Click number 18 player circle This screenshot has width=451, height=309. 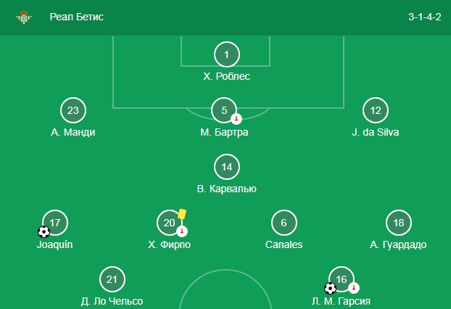coord(398,223)
